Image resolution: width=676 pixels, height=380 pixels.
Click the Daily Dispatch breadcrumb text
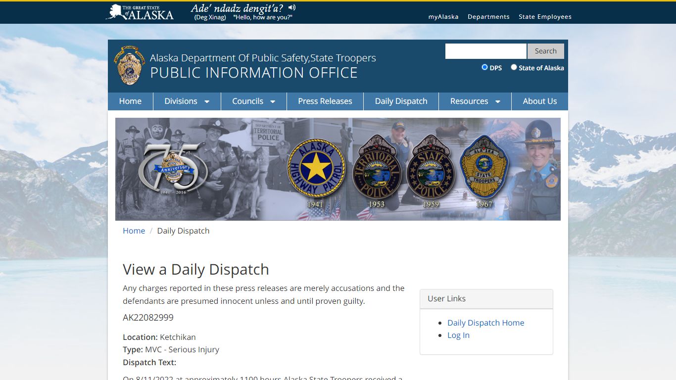click(183, 231)
